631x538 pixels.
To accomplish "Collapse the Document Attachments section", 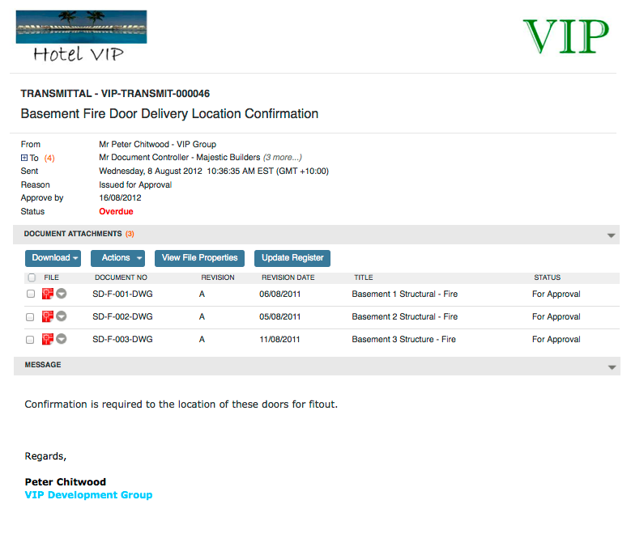I will [612, 235].
